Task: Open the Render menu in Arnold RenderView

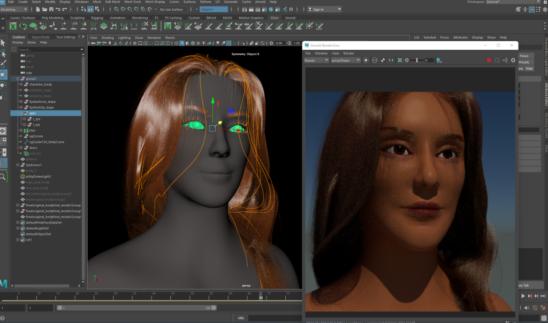Action: [348, 53]
